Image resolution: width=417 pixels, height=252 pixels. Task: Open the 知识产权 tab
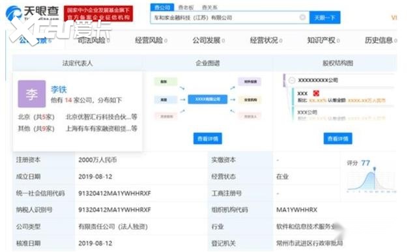coord(323,40)
